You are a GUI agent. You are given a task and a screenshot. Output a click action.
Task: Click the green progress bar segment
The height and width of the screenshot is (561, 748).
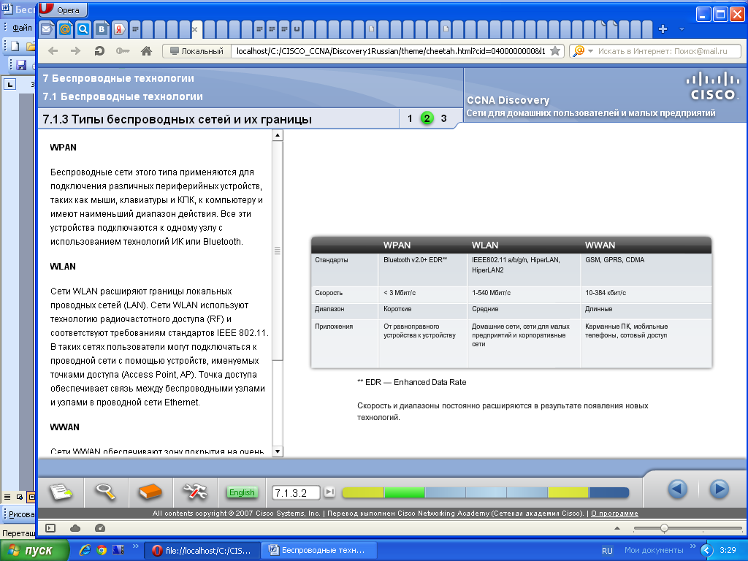click(x=405, y=493)
